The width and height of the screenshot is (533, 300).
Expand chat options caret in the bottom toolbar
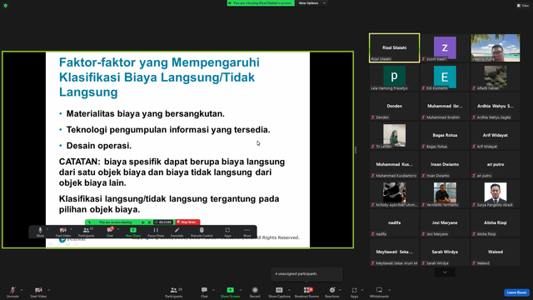coord(213,290)
